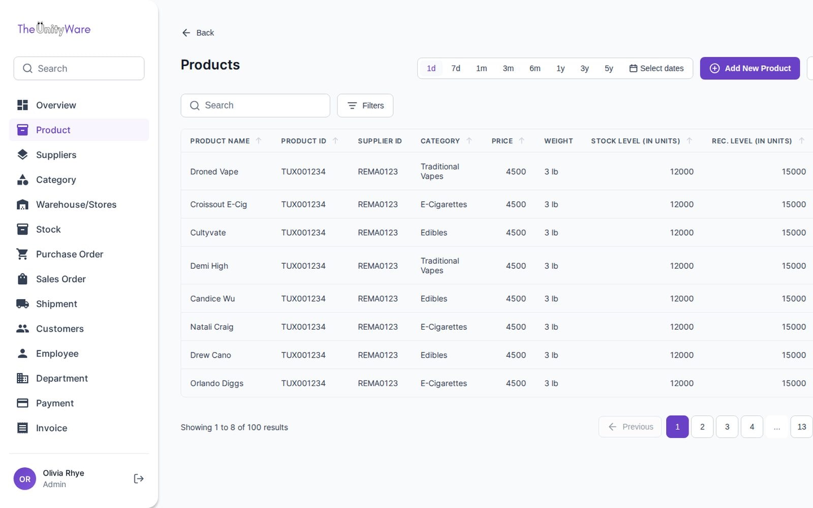
Task: Click the Stock box icon
Action: (x=22, y=230)
